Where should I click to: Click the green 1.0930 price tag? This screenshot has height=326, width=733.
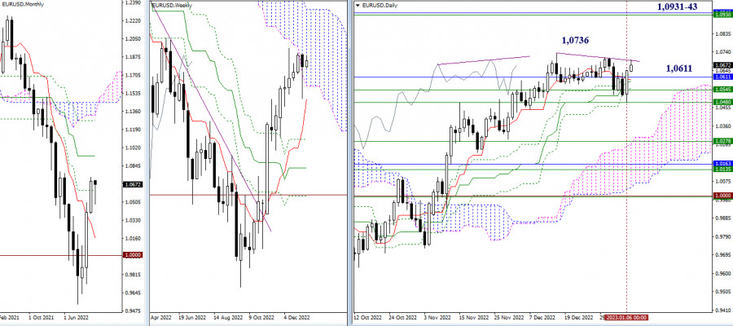[722, 15]
